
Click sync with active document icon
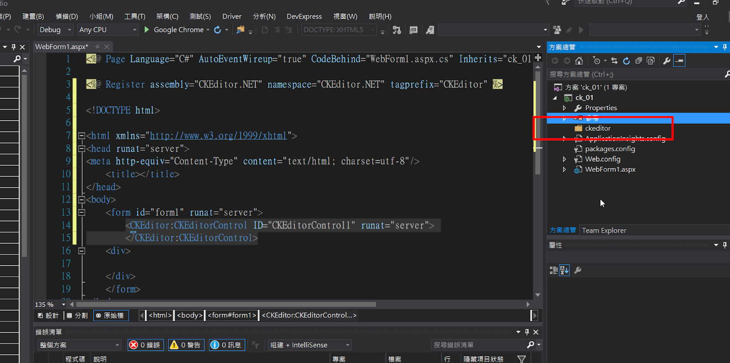click(615, 61)
